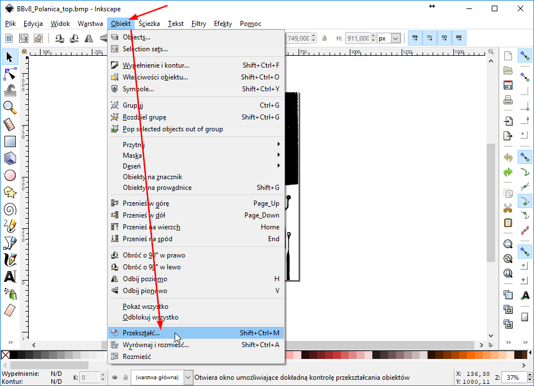The height and width of the screenshot is (386, 534).
Task: Select the arrow Selector tool
Action: (10, 57)
